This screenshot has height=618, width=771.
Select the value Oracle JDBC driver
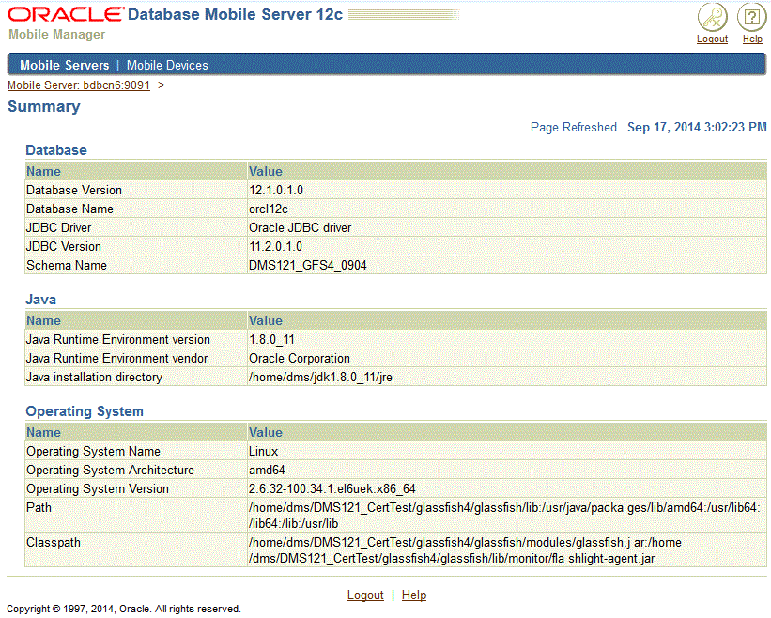pyautogui.click(x=300, y=227)
